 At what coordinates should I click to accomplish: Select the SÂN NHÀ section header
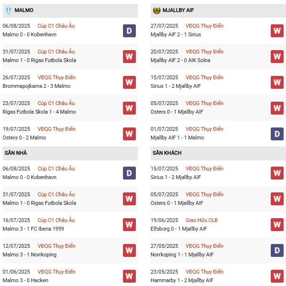[16, 153]
